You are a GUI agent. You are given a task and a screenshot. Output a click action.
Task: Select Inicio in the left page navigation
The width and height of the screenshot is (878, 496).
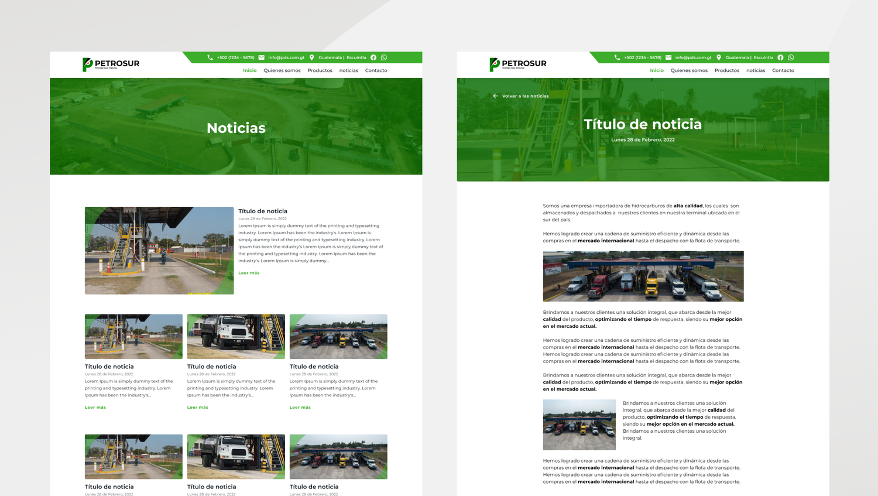250,70
